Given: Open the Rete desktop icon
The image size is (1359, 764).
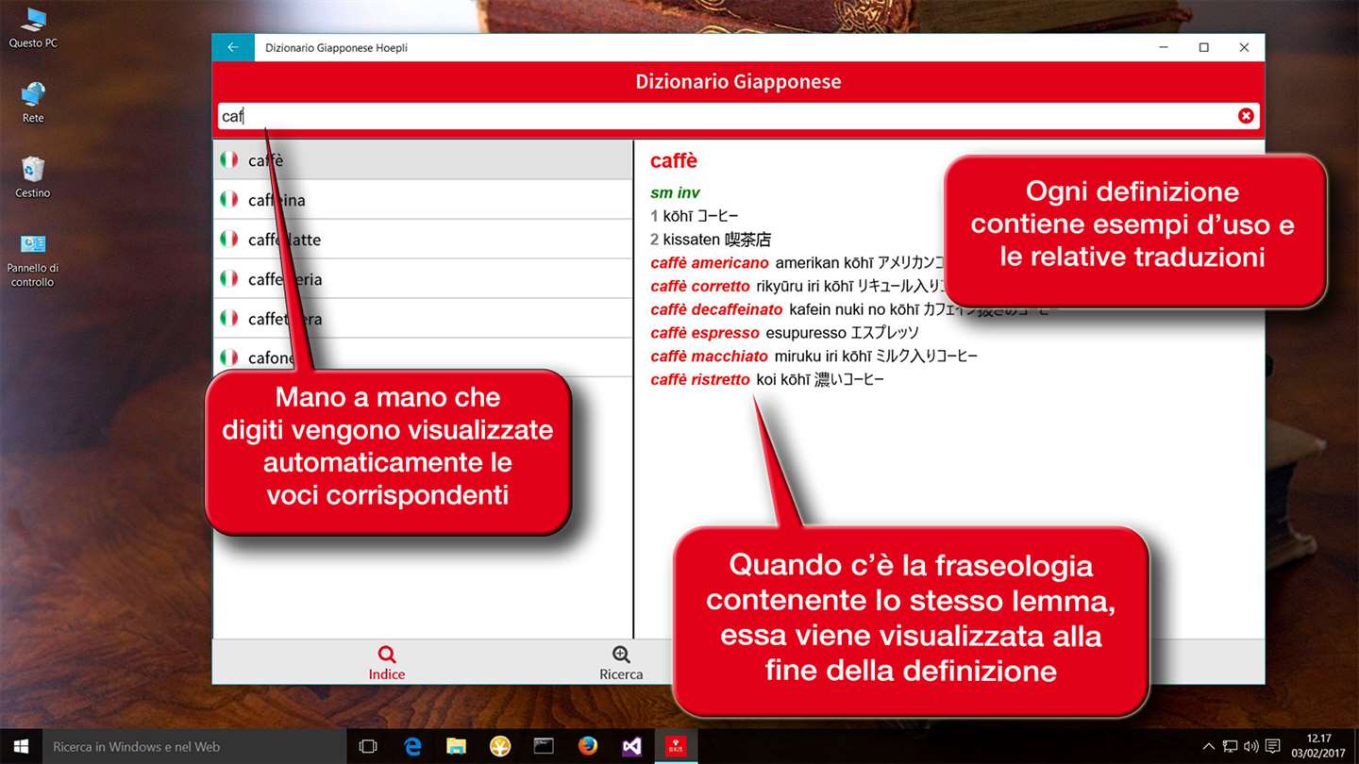Looking at the screenshot, I should coord(33,102).
